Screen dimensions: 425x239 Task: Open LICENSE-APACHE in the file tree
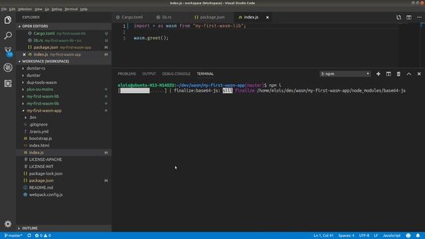(x=45, y=159)
